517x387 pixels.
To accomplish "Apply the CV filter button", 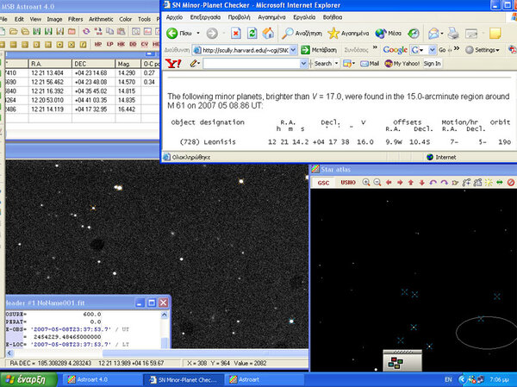I will coord(145,44).
